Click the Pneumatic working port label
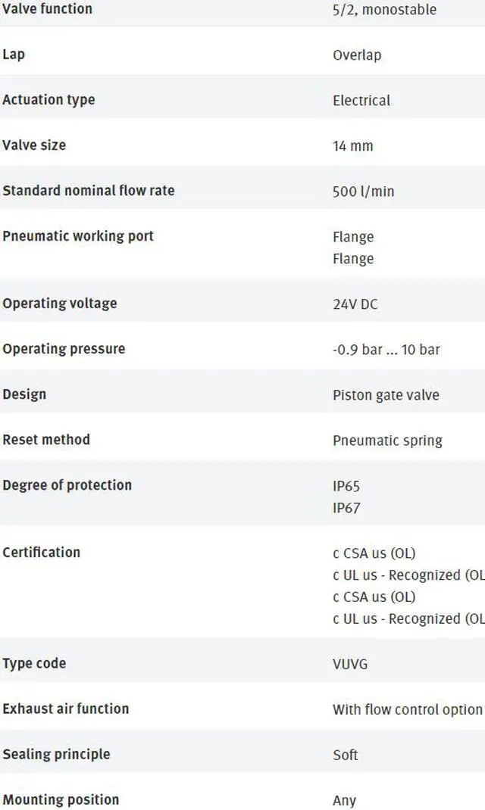 pyautogui.click(x=78, y=236)
